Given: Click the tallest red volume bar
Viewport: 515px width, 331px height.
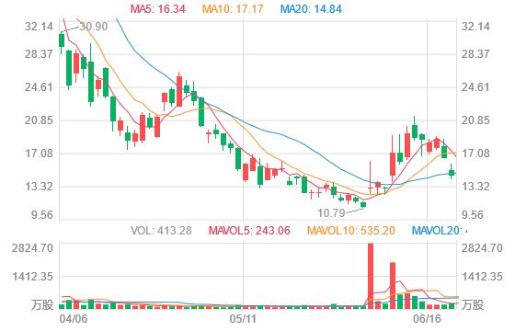Looking at the screenshot, I should point(371,276).
